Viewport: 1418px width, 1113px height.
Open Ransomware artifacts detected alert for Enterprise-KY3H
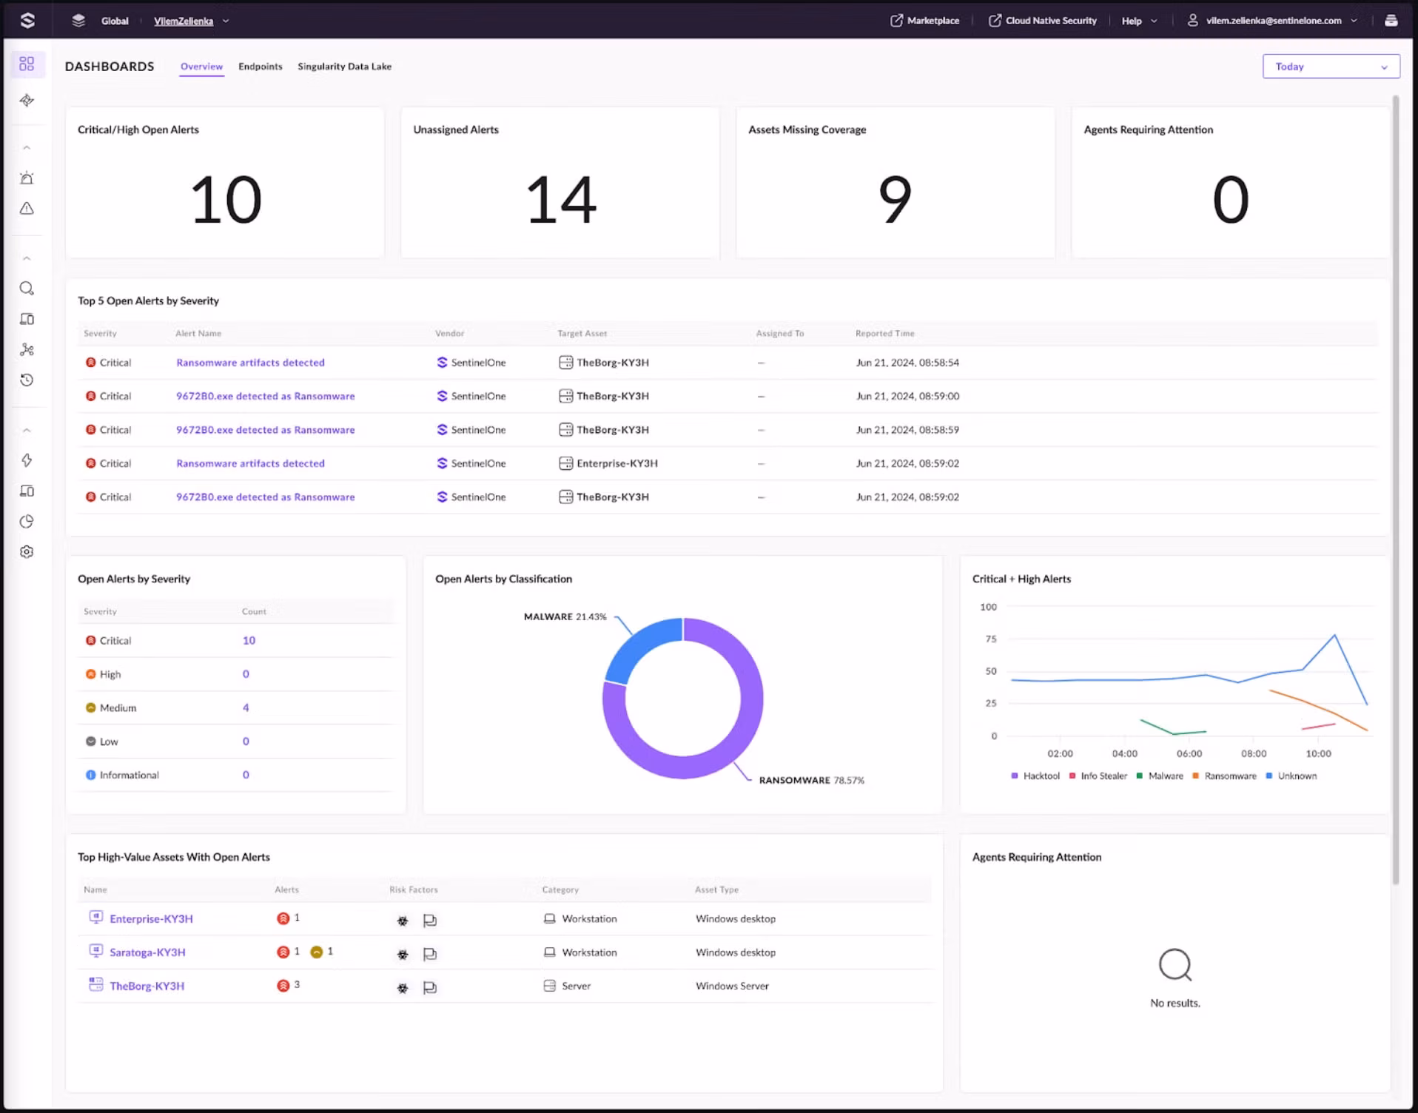250,463
